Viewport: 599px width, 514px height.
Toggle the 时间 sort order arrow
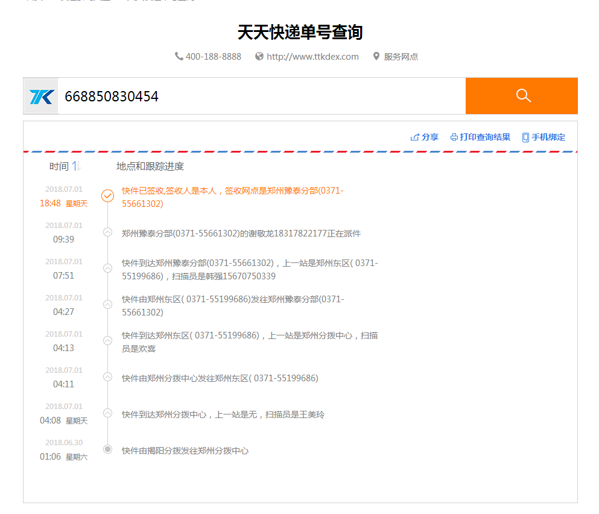[x=76, y=167]
